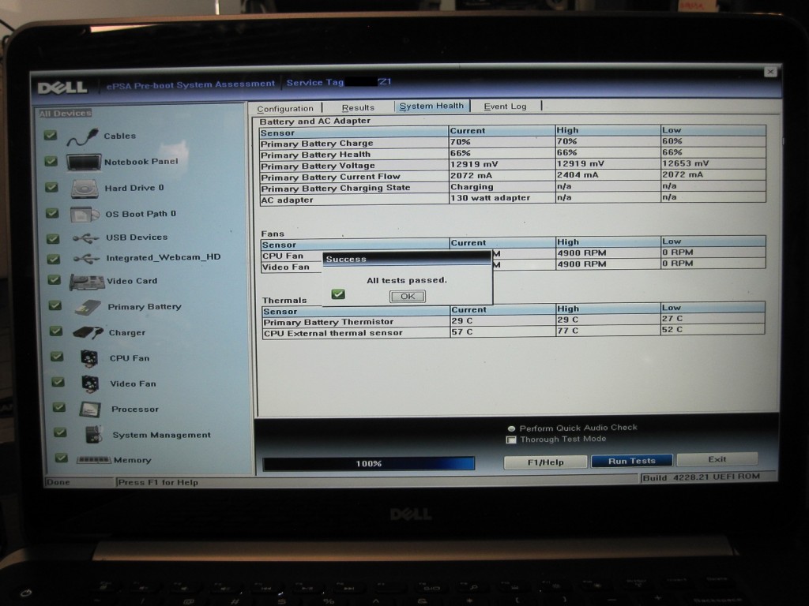This screenshot has height=606, width=809.
Task: Select the OS Boot Path 0 icon
Action: point(84,214)
